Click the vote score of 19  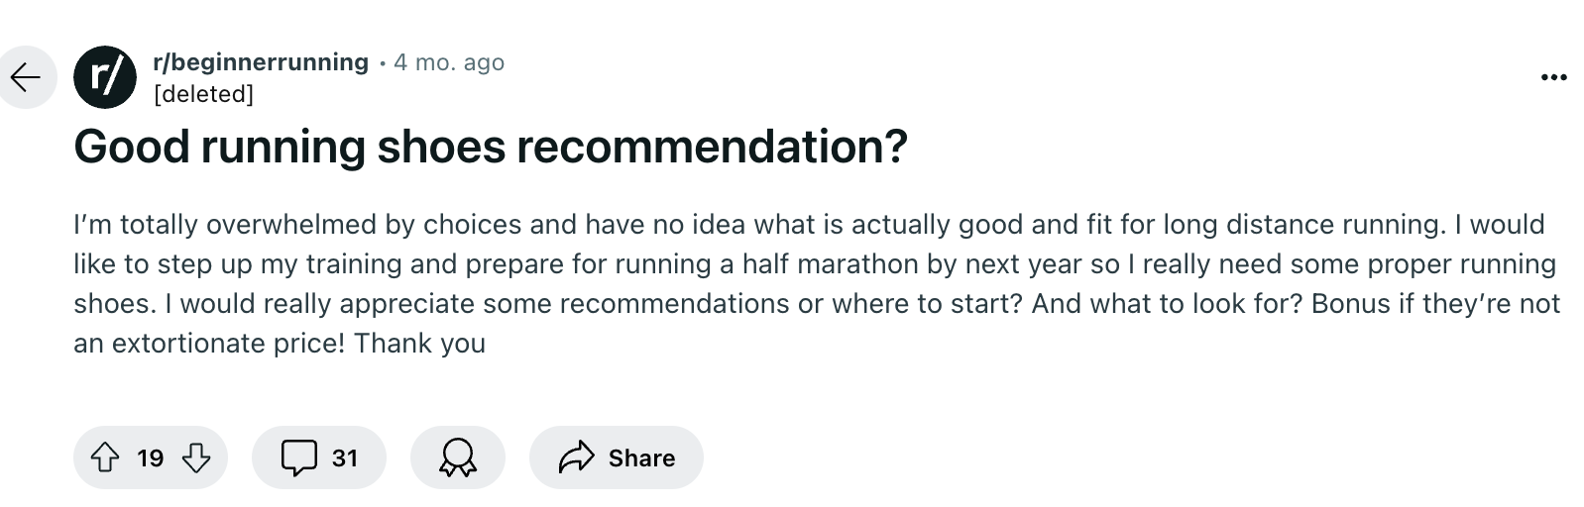point(151,457)
